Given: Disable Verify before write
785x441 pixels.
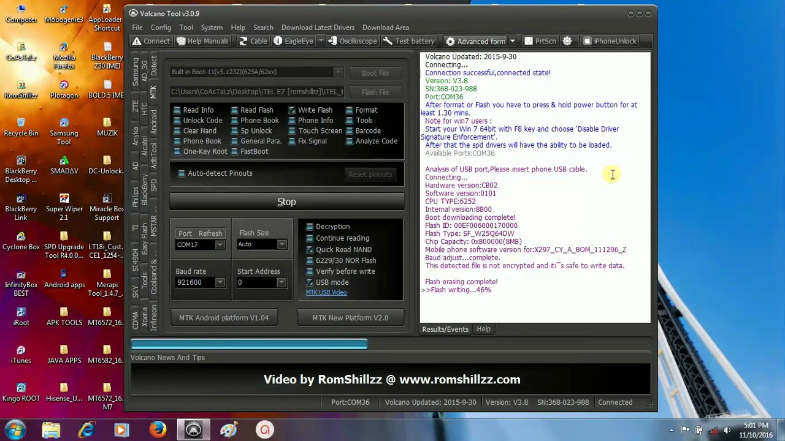Looking at the screenshot, I should pos(310,271).
